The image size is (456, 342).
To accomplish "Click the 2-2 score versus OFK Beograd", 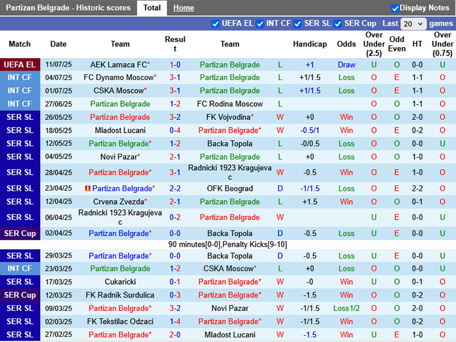I will click(x=175, y=188).
